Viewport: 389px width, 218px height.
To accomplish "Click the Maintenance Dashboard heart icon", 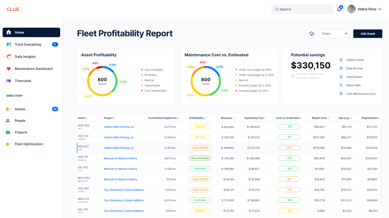I will click(x=8, y=68).
